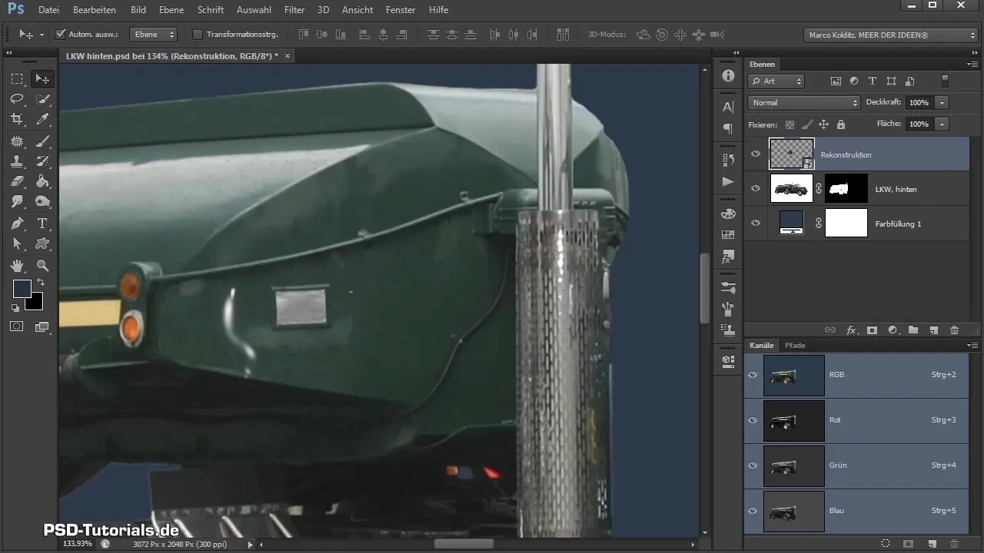Select the Brush tool

click(x=42, y=141)
